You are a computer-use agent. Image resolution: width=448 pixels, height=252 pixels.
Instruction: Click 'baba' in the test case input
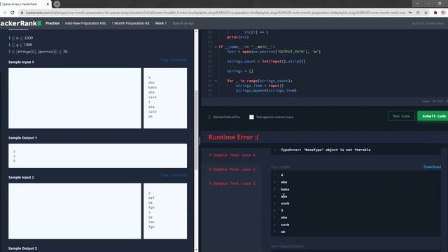coord(285,189)
